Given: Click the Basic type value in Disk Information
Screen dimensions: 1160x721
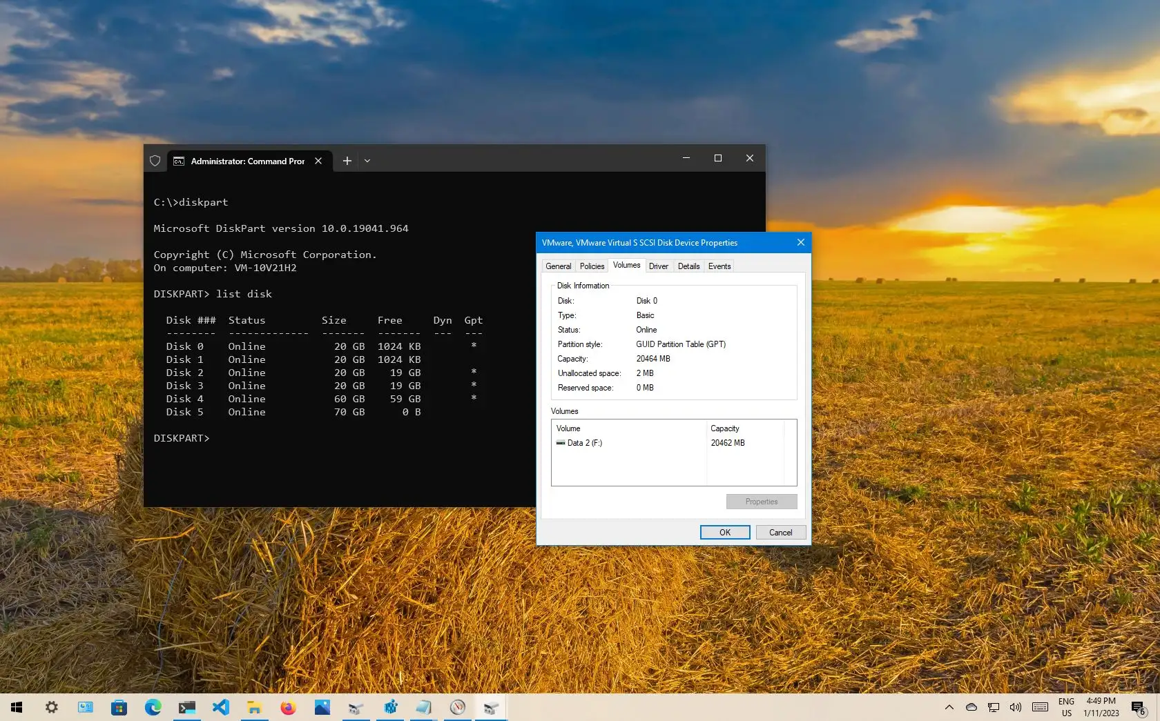Looking at the screenshot, I should [645, 315].
